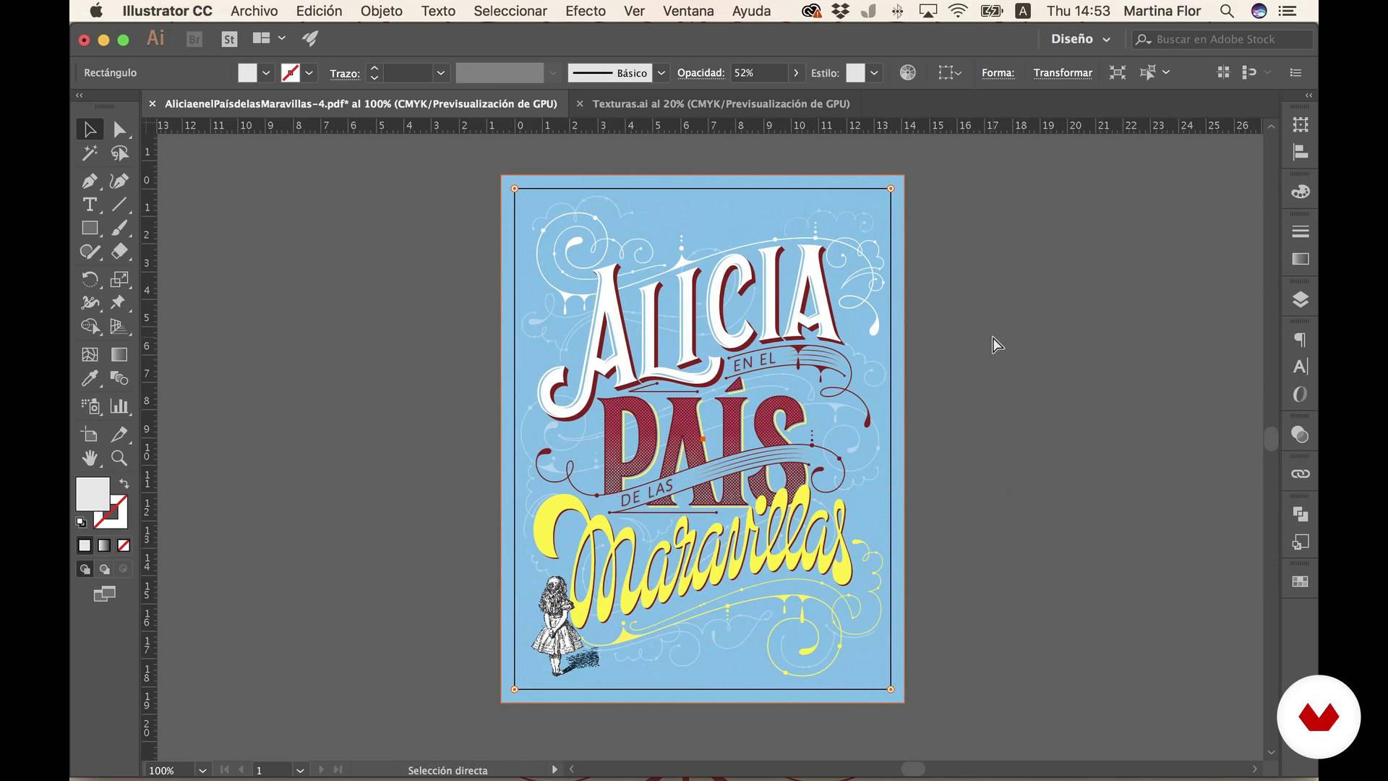Select the Scale tool
Image resolution: width=1388 pixels, height=781 pixels.
click(x=119, y=279)
